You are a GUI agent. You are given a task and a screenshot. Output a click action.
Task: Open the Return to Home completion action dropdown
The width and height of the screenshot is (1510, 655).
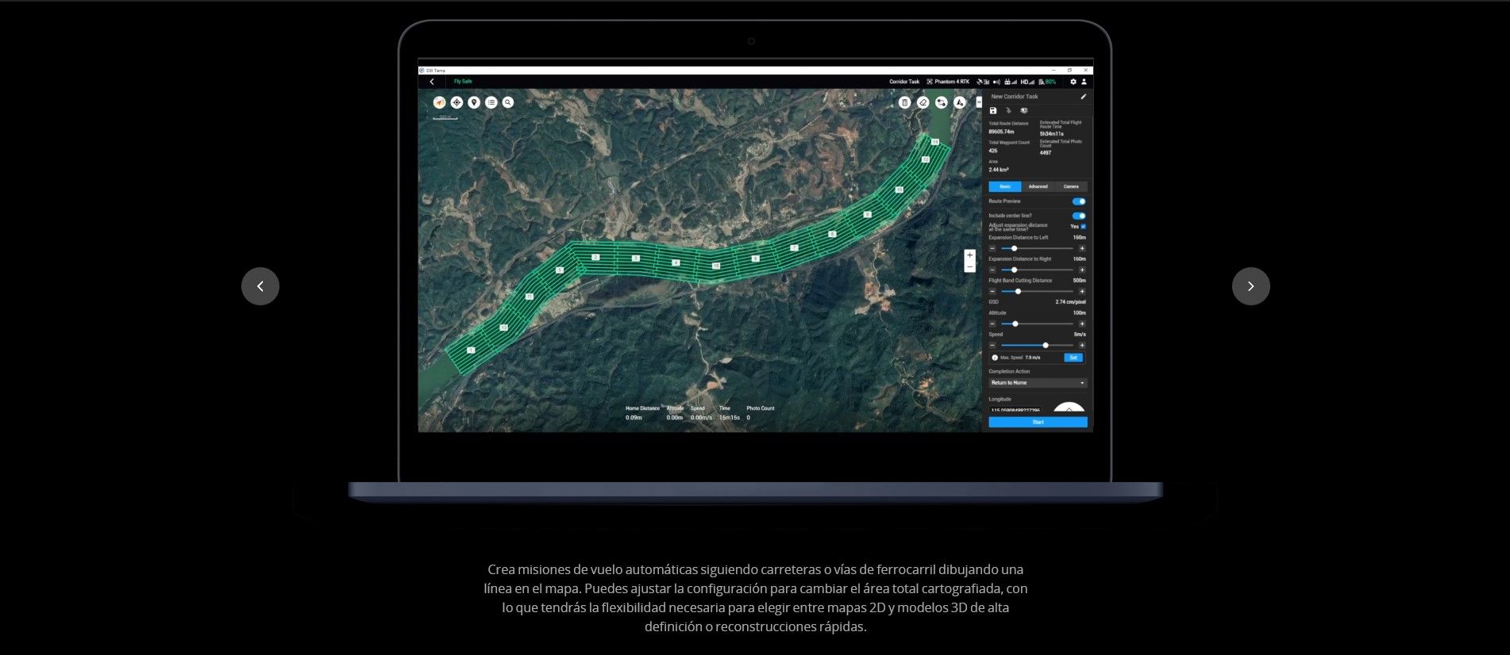tap(1038, 383)
